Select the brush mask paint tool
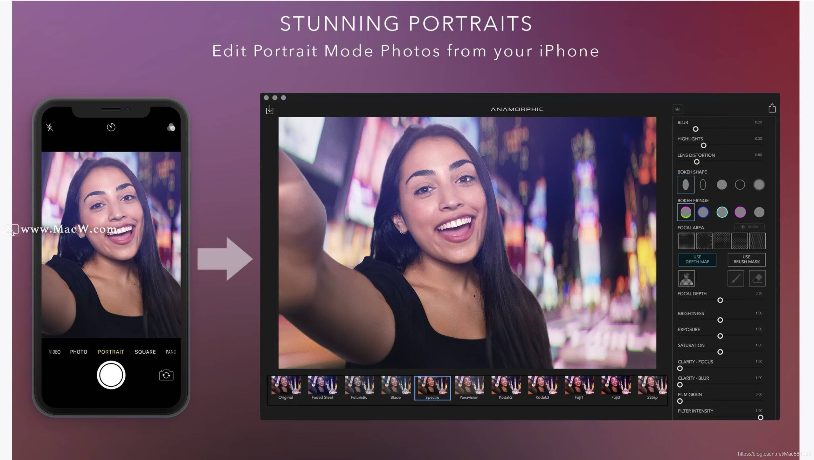The image size is (814, 460). coord(735,278)
